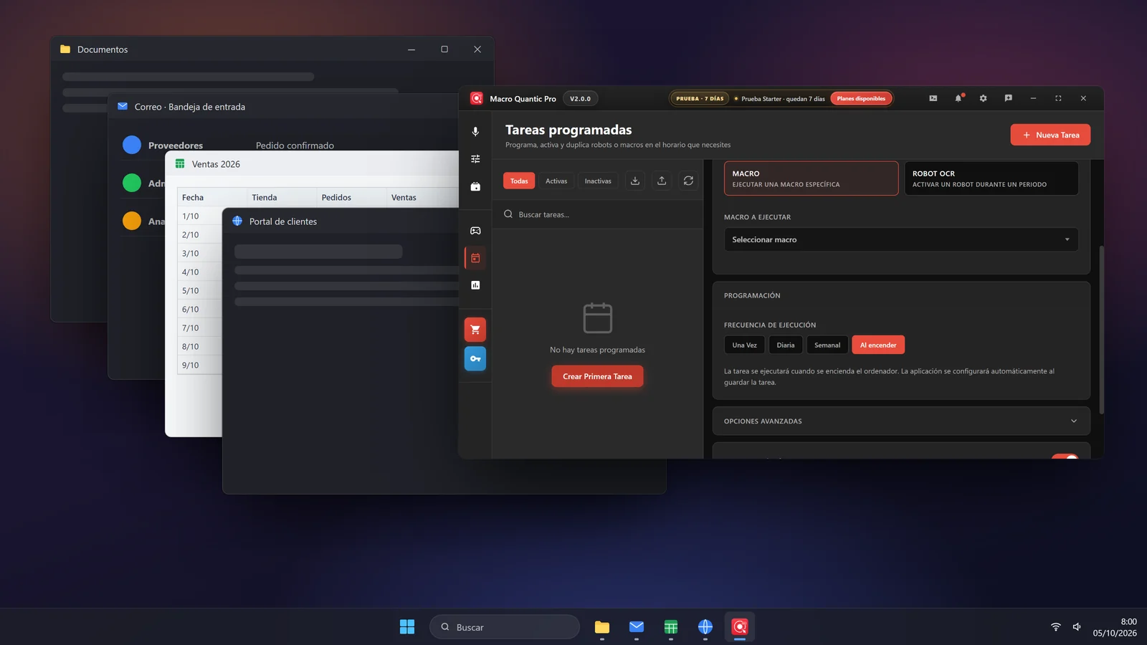Select the 3/10 row in Ventas 2026
Screen dimensions: 1147x645
point(200,253)
